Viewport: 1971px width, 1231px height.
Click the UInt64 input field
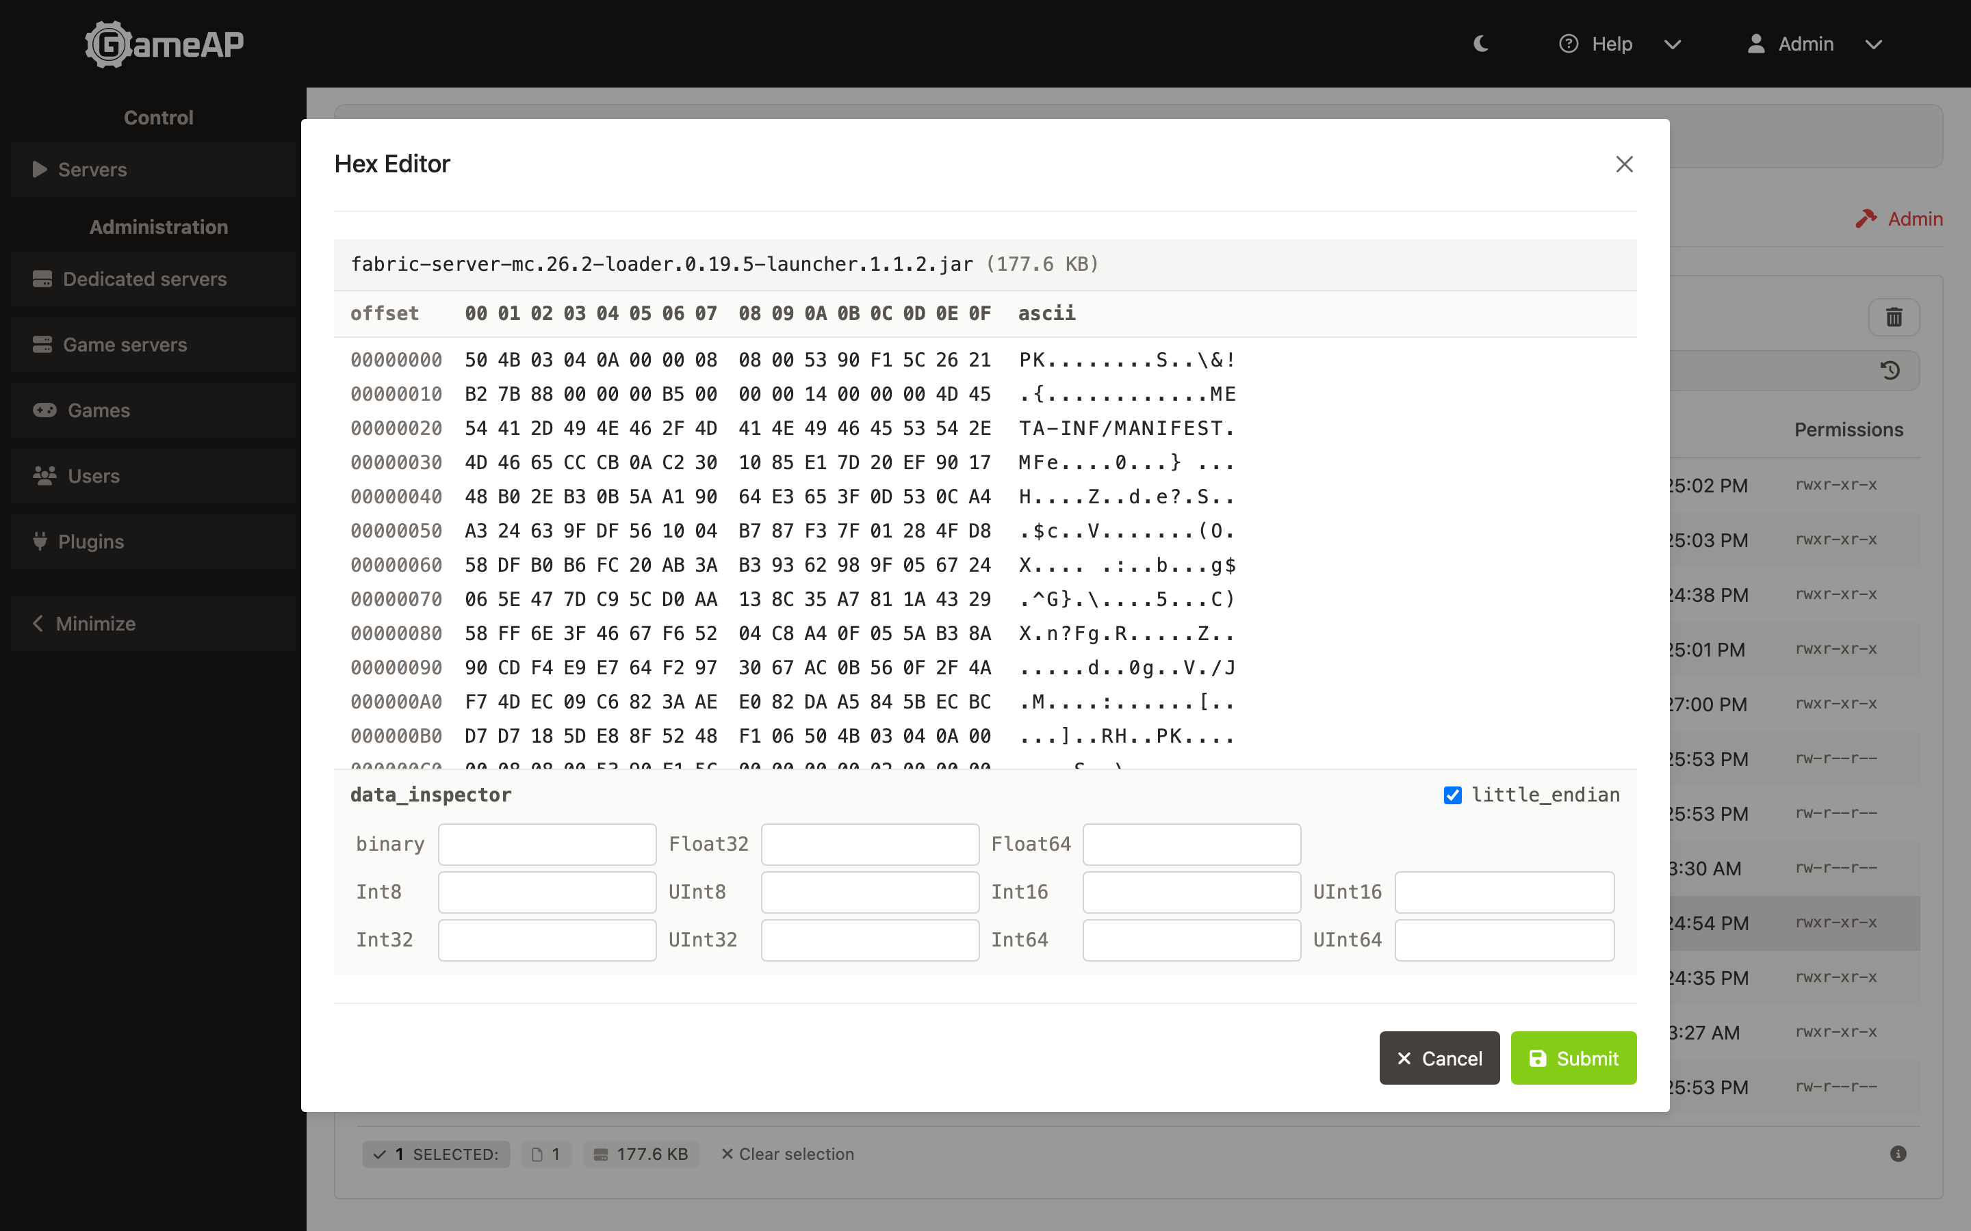(x=1504, y=940)
